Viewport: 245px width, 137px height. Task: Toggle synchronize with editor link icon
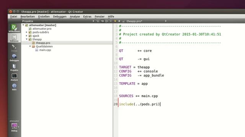click(x=102, y=21)
